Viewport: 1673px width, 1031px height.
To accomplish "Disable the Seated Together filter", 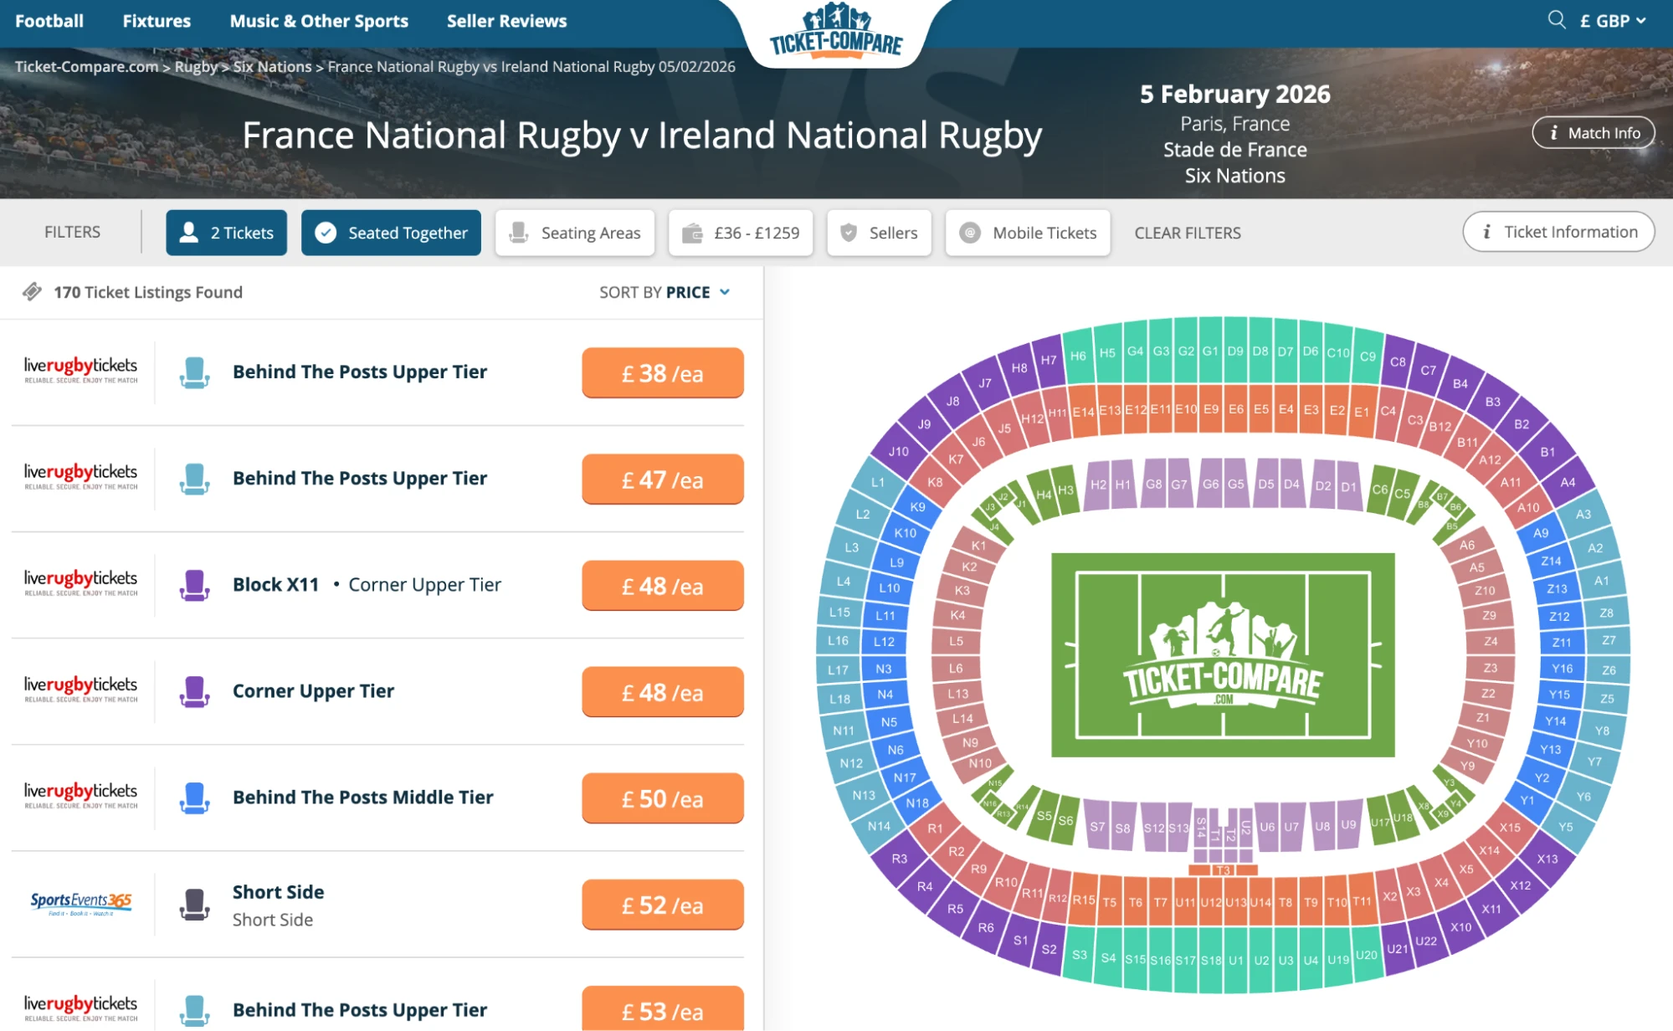I will click(x=390, y=233).
